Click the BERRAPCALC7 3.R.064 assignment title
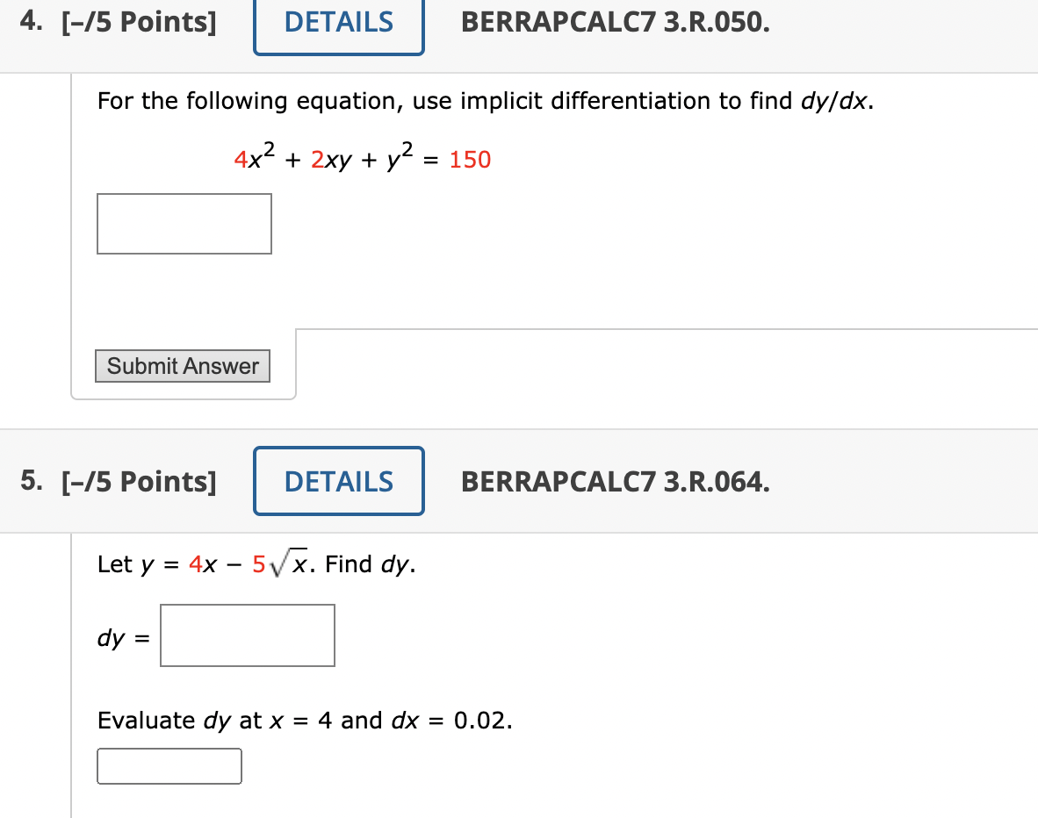 coord(616,481)
